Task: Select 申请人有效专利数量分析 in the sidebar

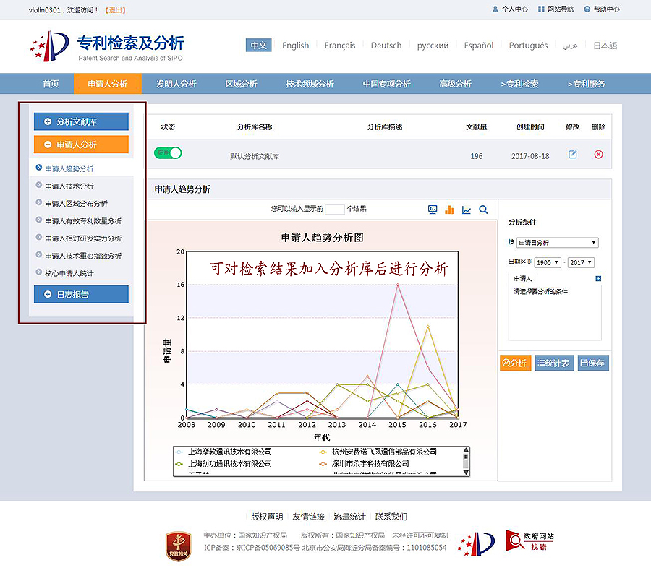Action: [x=83, y=221]
